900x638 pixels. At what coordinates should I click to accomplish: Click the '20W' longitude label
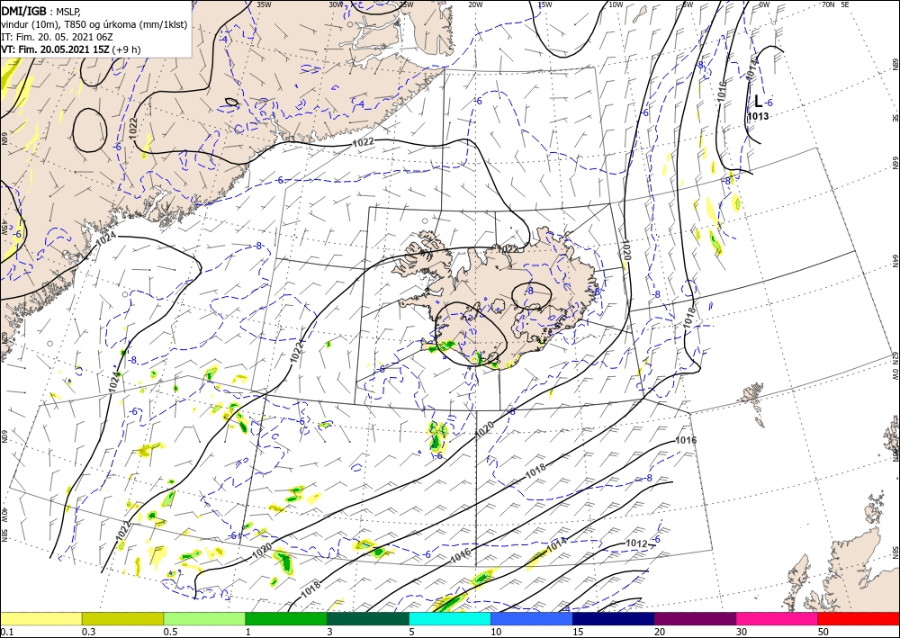[x=474, y=4]
